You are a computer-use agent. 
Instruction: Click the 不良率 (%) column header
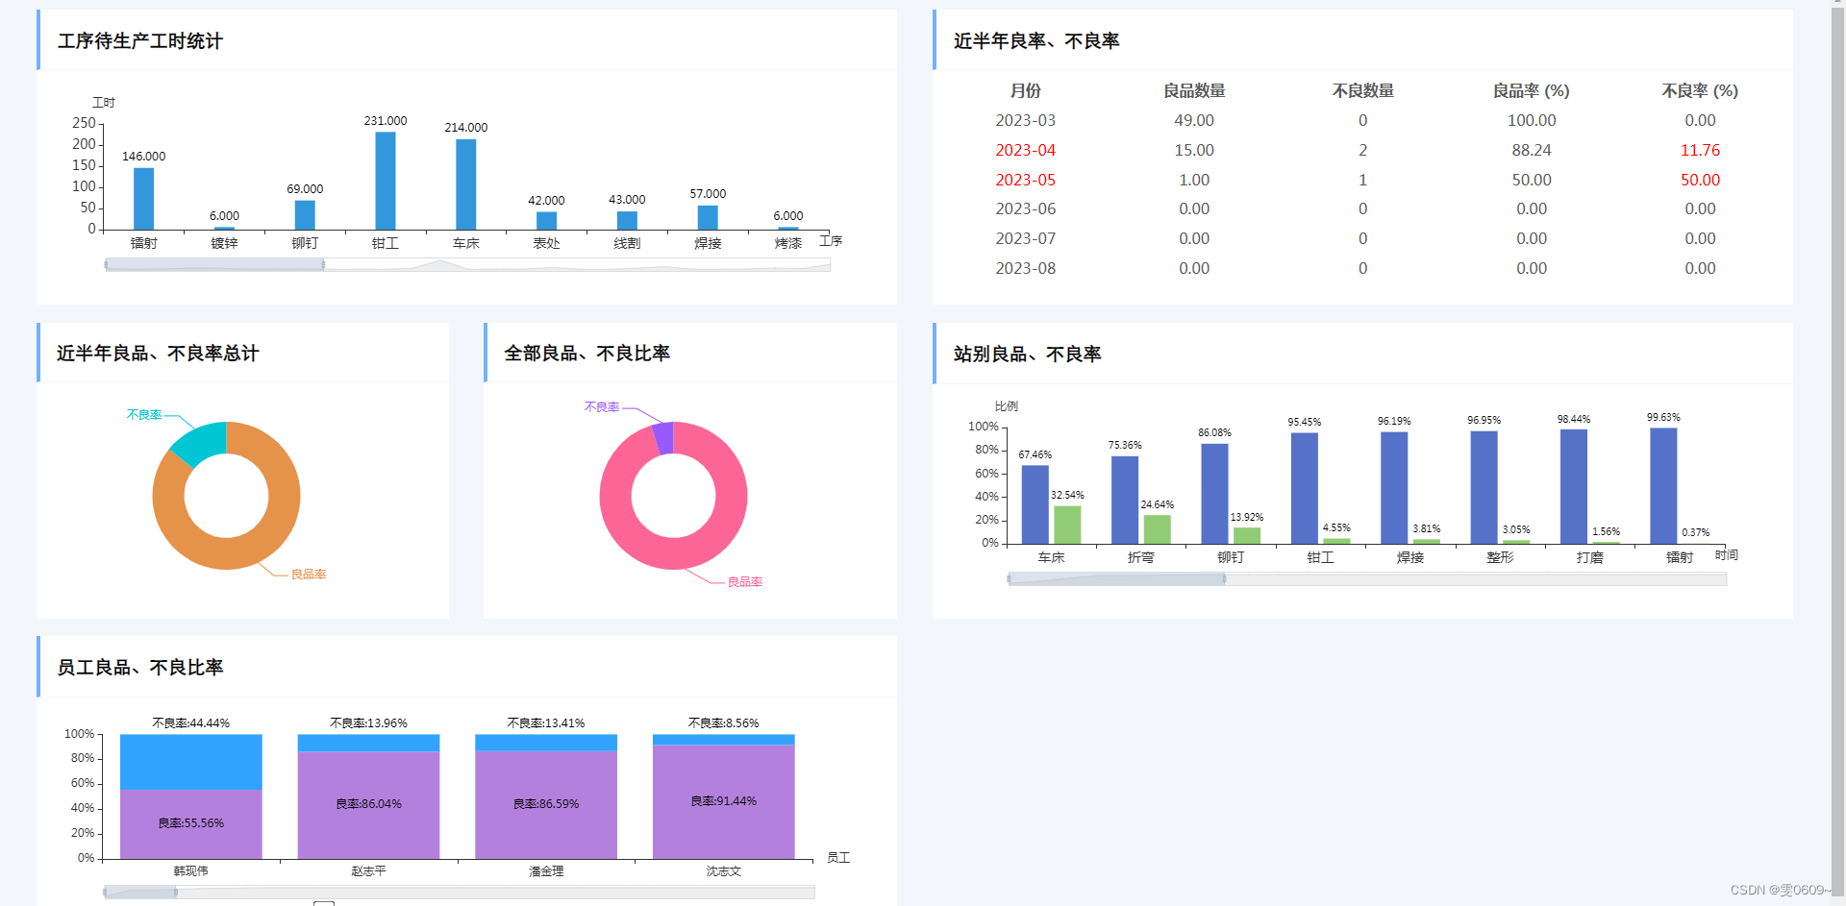point(1699,91)
